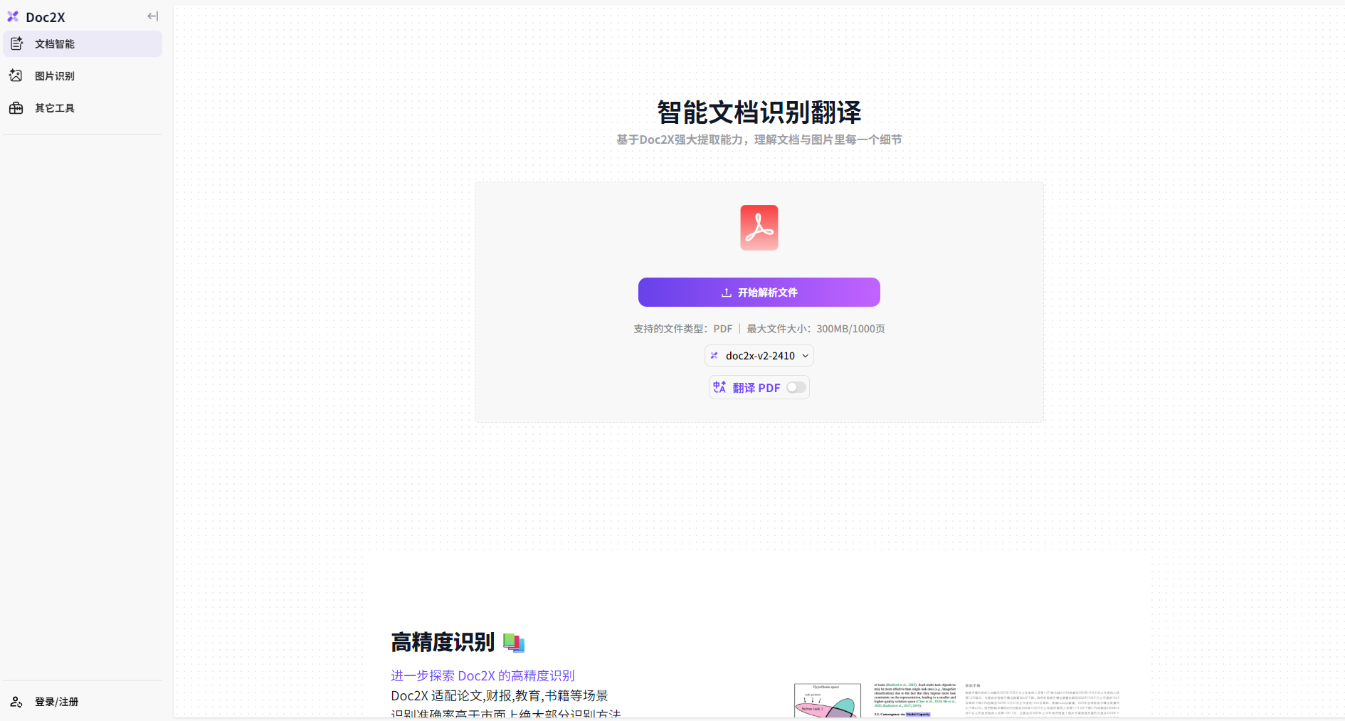Screen dimensions: 1345x721
Task: Click the 文档智能 document icon
Action: 16,44
